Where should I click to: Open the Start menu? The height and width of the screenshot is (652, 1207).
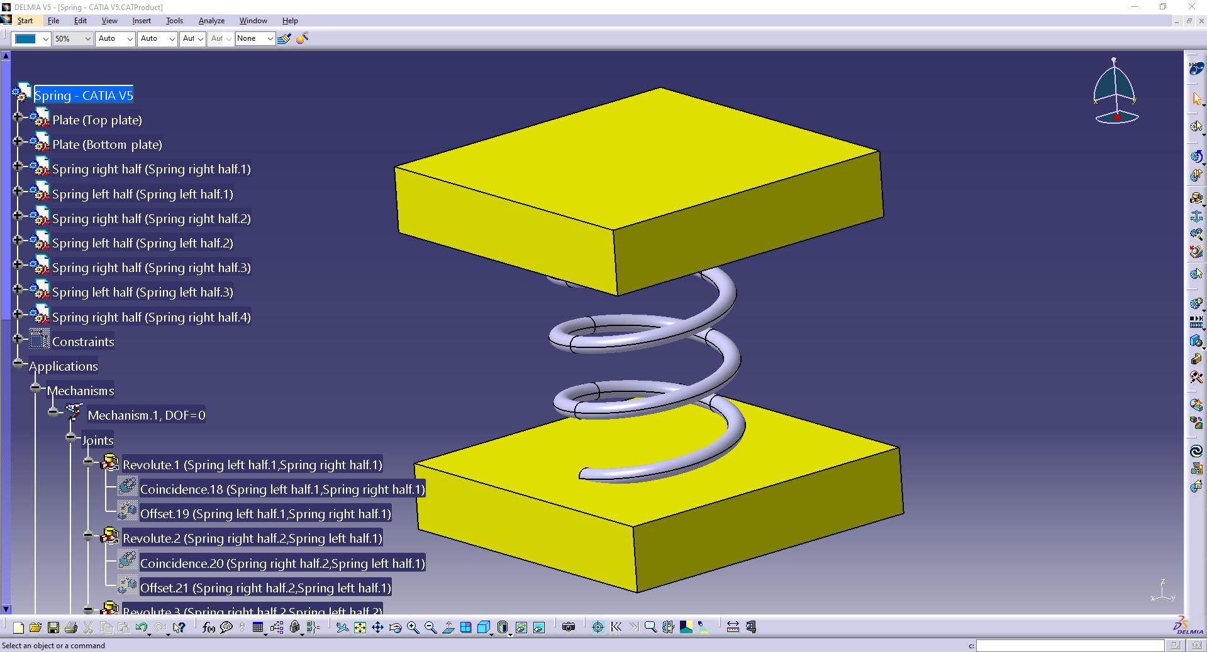click(25, 21)
